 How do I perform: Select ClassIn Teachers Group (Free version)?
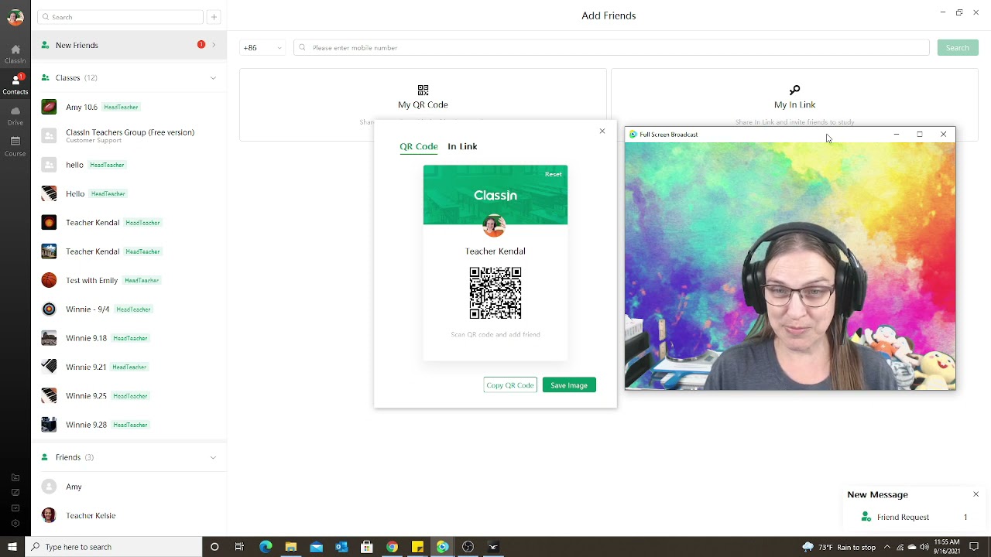(x=129, y=136)
